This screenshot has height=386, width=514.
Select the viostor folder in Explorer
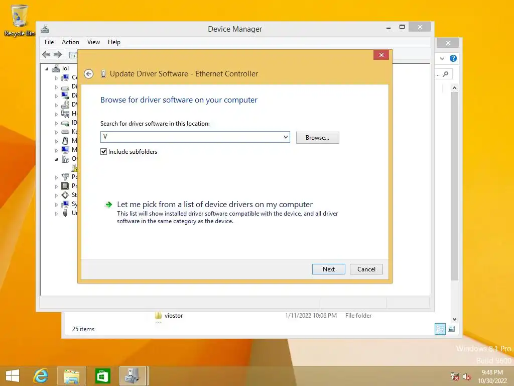pos(174,316)
